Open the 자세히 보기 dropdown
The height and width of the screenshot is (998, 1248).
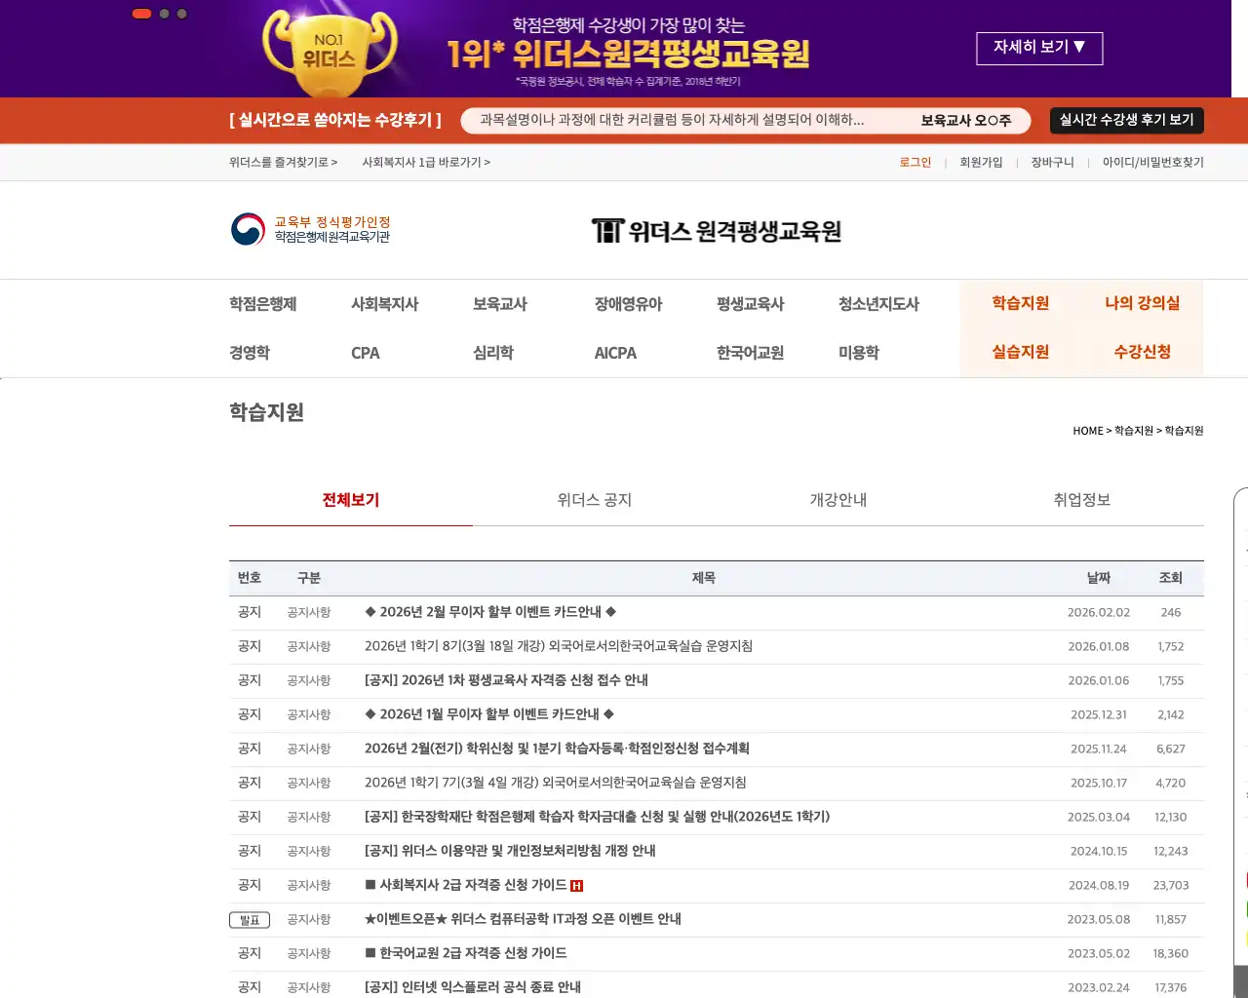pos(1039,48)
